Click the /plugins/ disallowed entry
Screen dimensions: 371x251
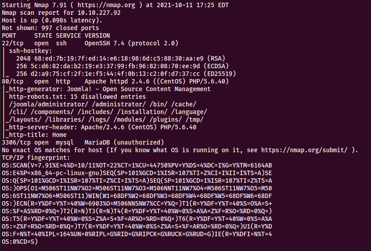click(165, 119)
